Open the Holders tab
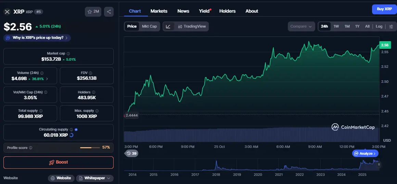The width and height of the screenshot is (397, 184). pos(227,11)
